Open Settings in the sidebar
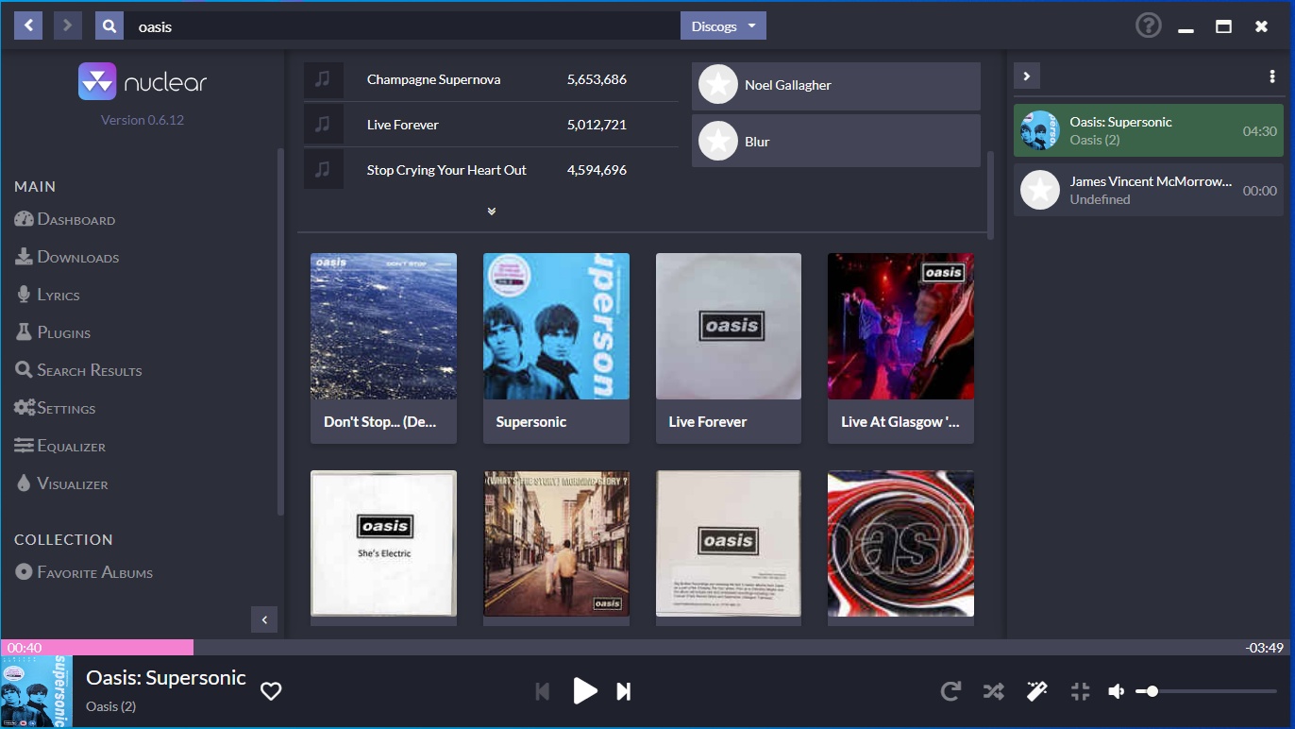This screenshot has height=729, width=1295. pos(55,408)
